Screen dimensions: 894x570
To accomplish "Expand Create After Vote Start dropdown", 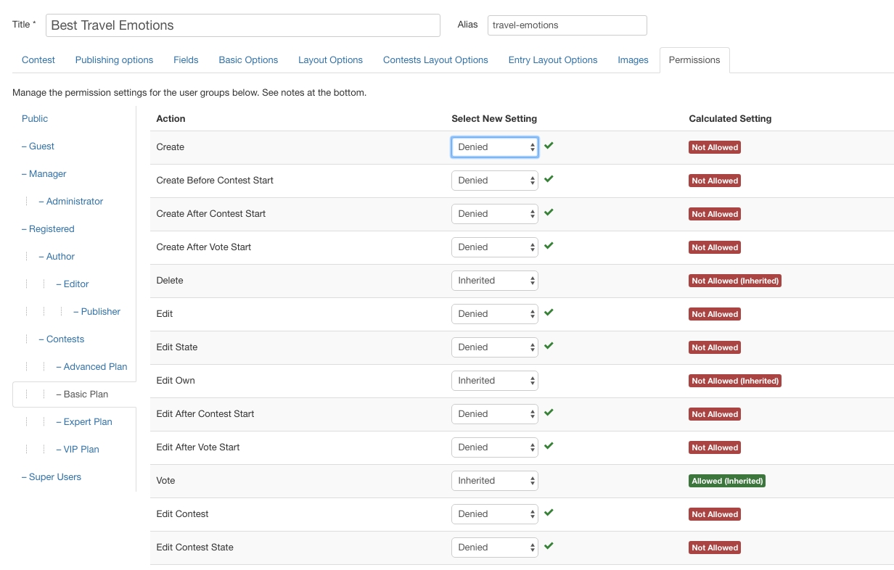I will coord(494,247).
